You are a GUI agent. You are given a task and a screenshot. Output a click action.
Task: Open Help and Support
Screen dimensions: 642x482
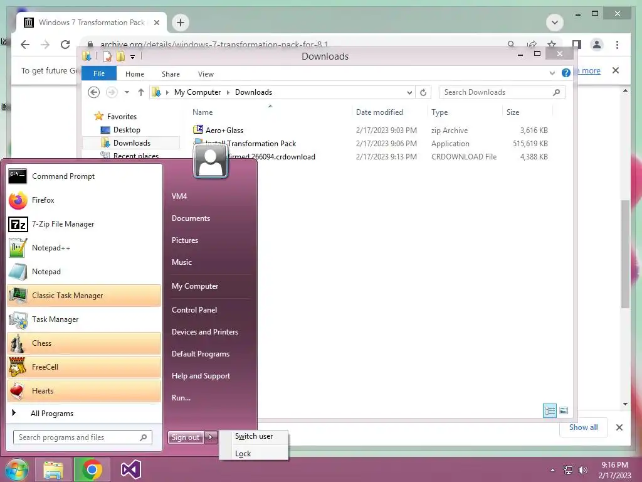coord(201,376)
